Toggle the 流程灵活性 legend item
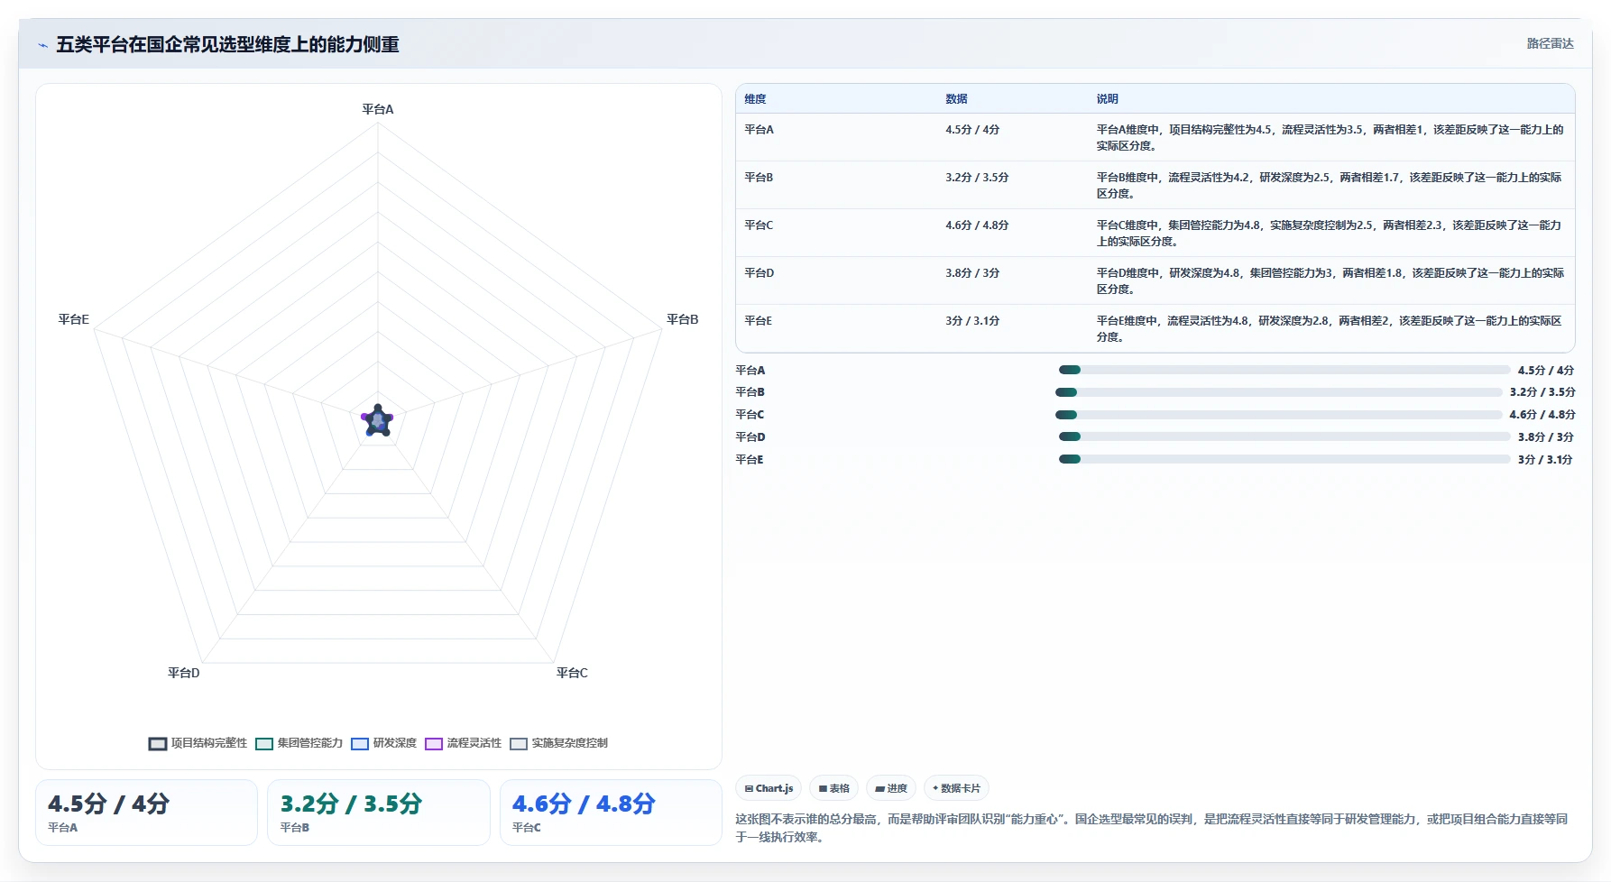 [464, 743]
